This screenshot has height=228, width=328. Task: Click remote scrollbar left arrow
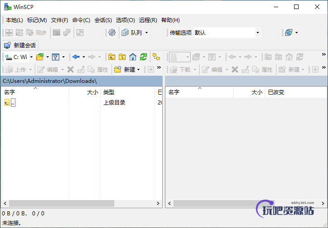pos(169,203)
